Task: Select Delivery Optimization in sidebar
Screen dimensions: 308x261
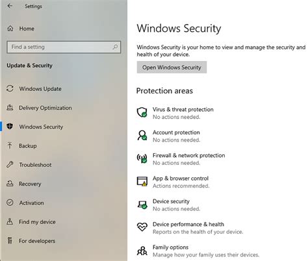Action: [45, 108]
